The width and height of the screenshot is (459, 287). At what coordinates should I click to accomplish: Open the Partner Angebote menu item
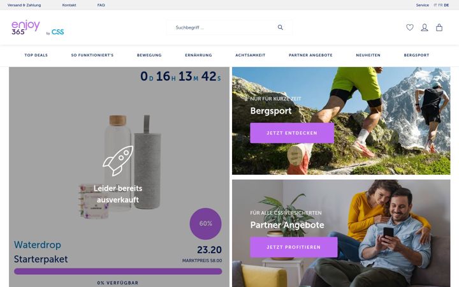click(310, 55)
